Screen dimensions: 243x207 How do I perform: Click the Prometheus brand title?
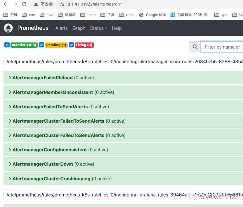[x=33, y=28]
